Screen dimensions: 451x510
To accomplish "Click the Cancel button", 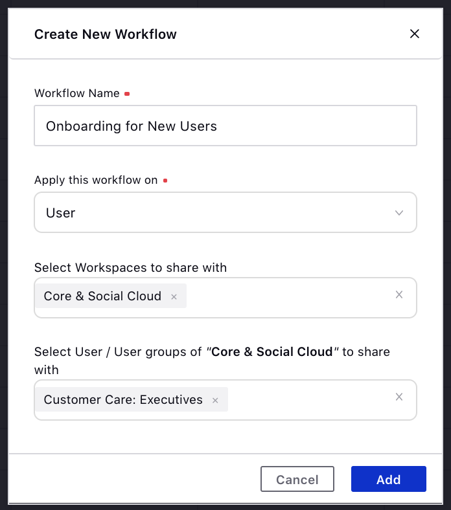I will click(297, 479).
